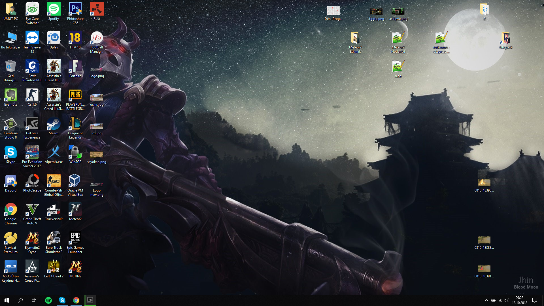This screenshot has width=544, height=306.
Task: Open the volume control tray icon
Action: coord(507,300)
